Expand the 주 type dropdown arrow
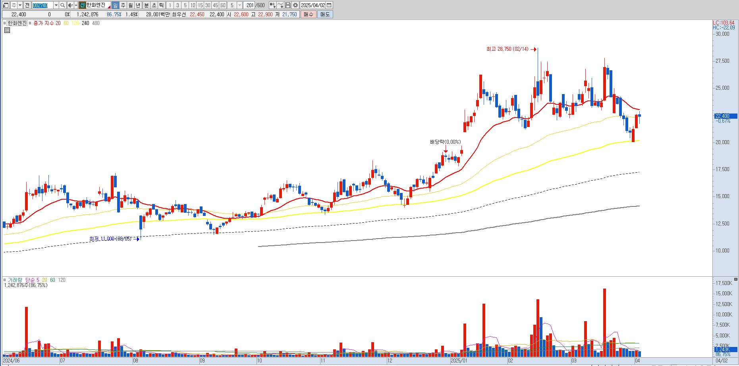The height and width of the screenshot is (366, 739). 20,5
